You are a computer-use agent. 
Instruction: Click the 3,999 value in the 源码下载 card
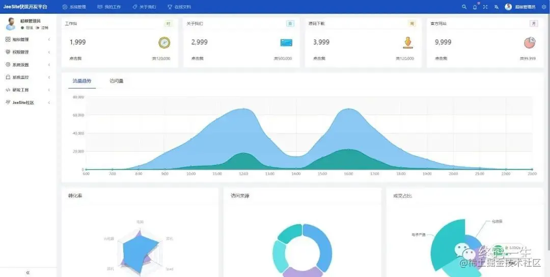tap(321, 42)
